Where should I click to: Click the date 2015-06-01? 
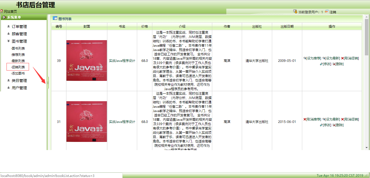[x=287, y=122]
